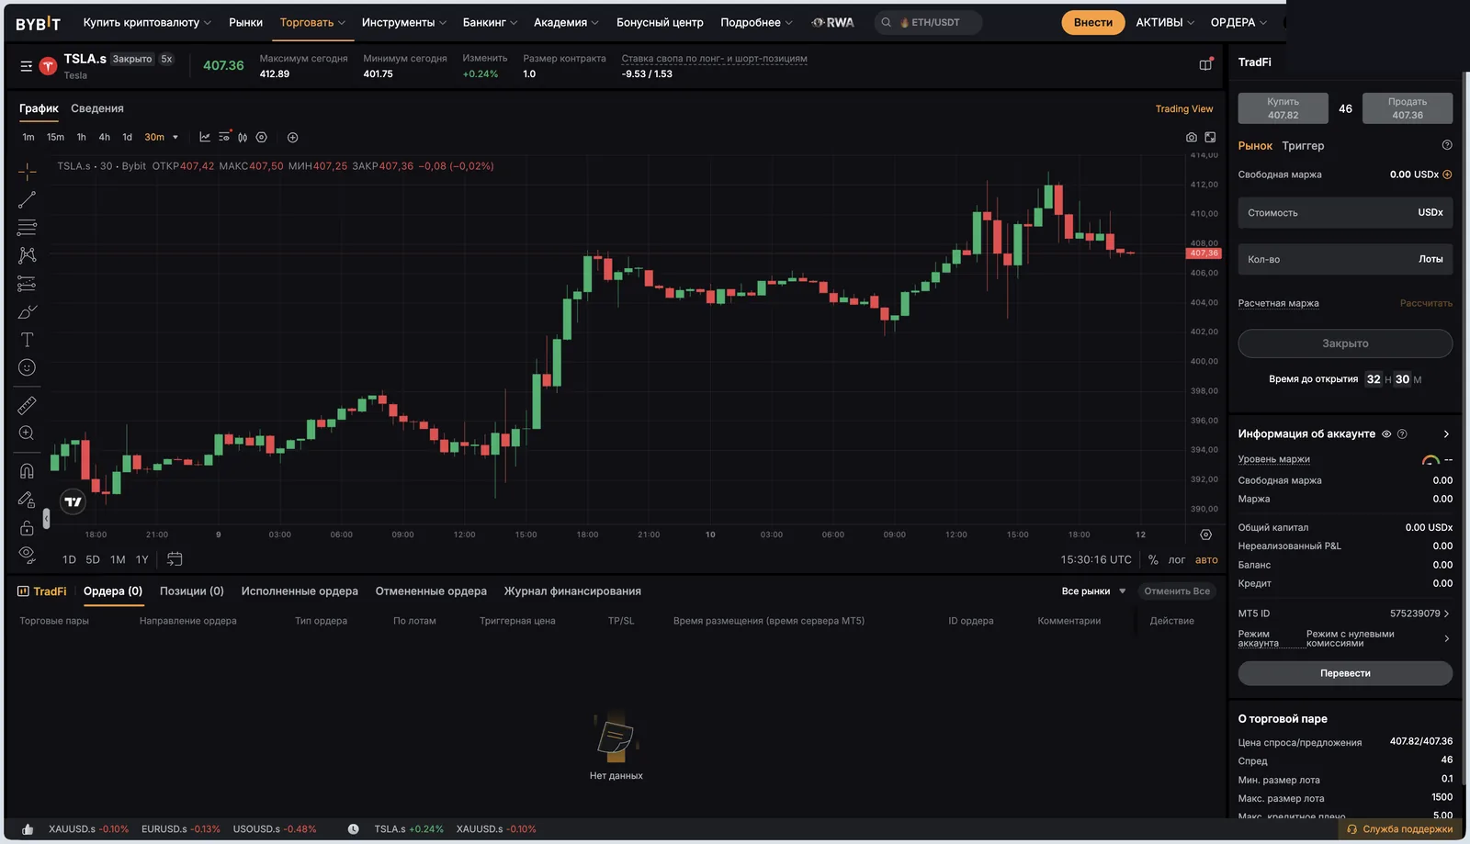1470x844 pixels.
Task: Click the TradingView logo on the chart
Action: pos(73,501)
